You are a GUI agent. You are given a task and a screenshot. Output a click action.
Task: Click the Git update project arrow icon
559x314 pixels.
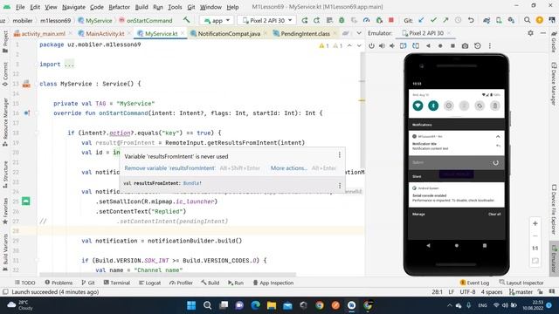(421, 20)
